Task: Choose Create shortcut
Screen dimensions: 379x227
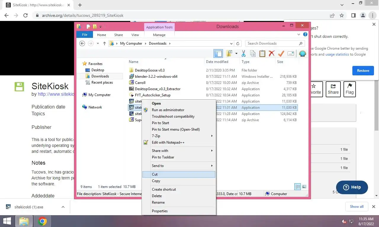Action: tap(179, 189)
